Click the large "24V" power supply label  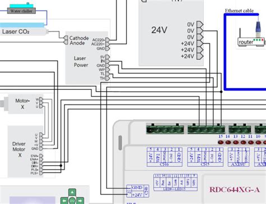[159, 30]
